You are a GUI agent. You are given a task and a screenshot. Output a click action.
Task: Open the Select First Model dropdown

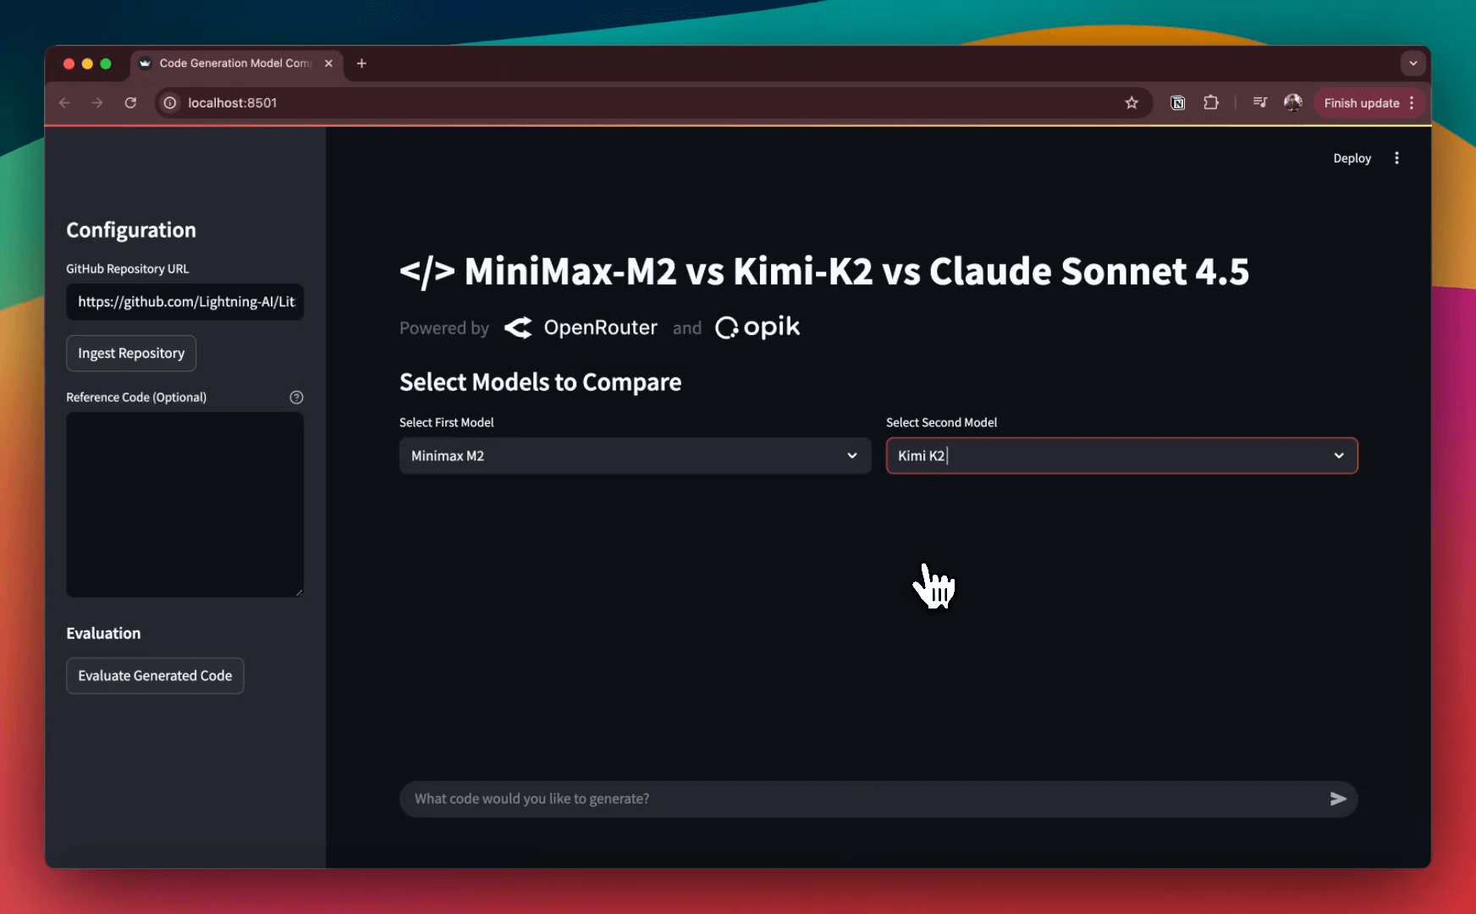(635, 456)
